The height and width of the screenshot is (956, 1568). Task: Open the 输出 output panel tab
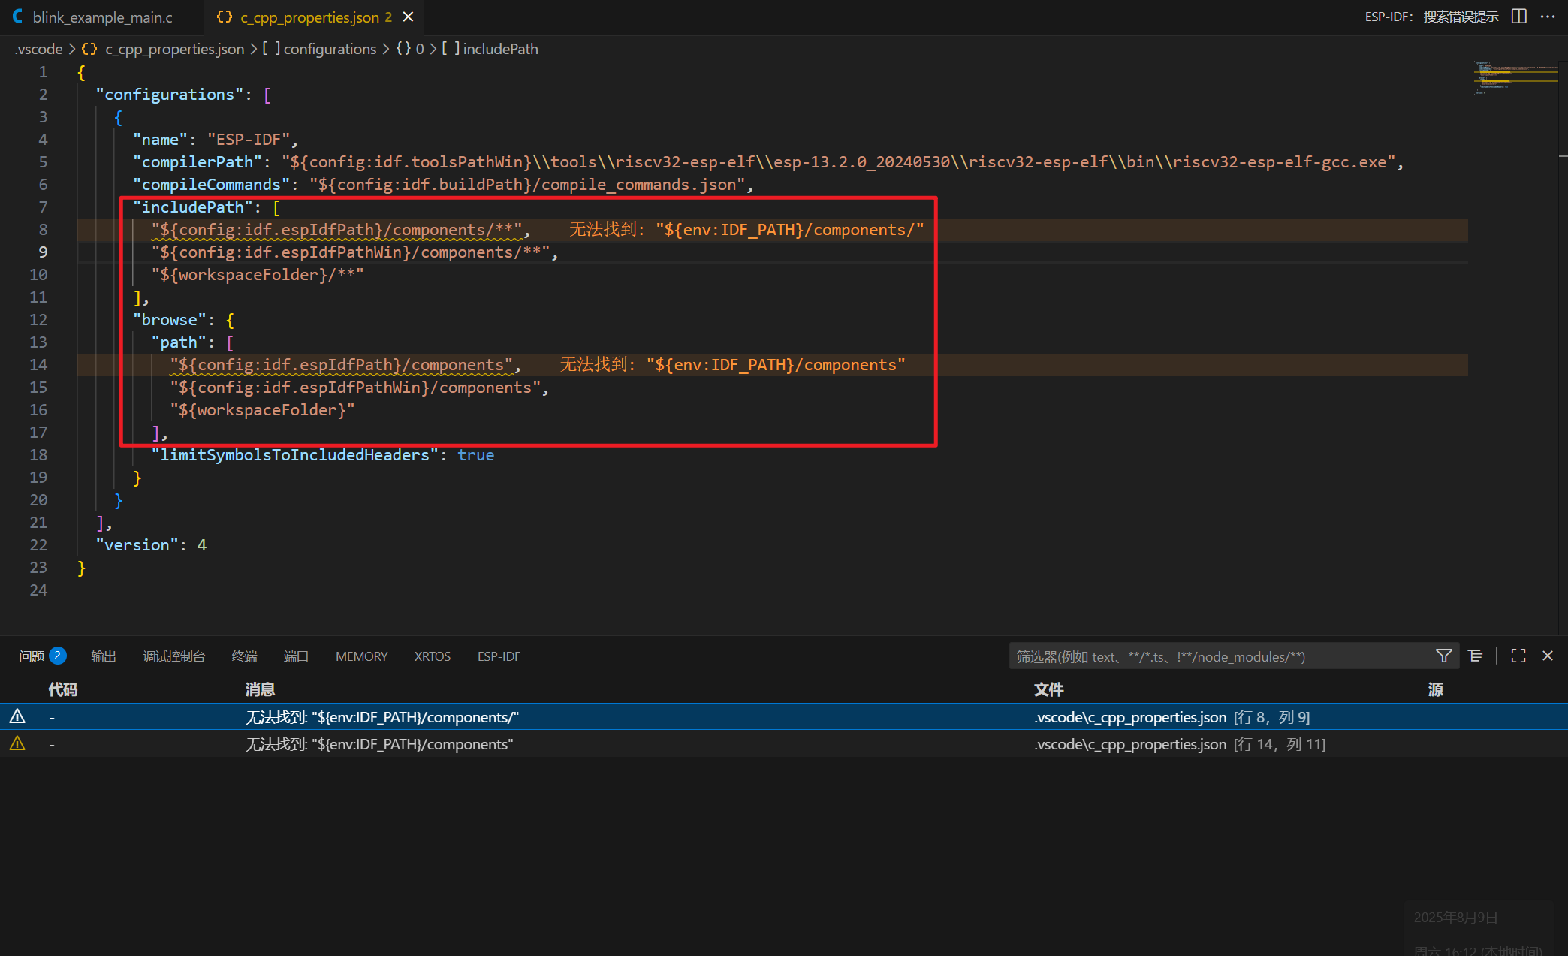(x=104, y=656)
